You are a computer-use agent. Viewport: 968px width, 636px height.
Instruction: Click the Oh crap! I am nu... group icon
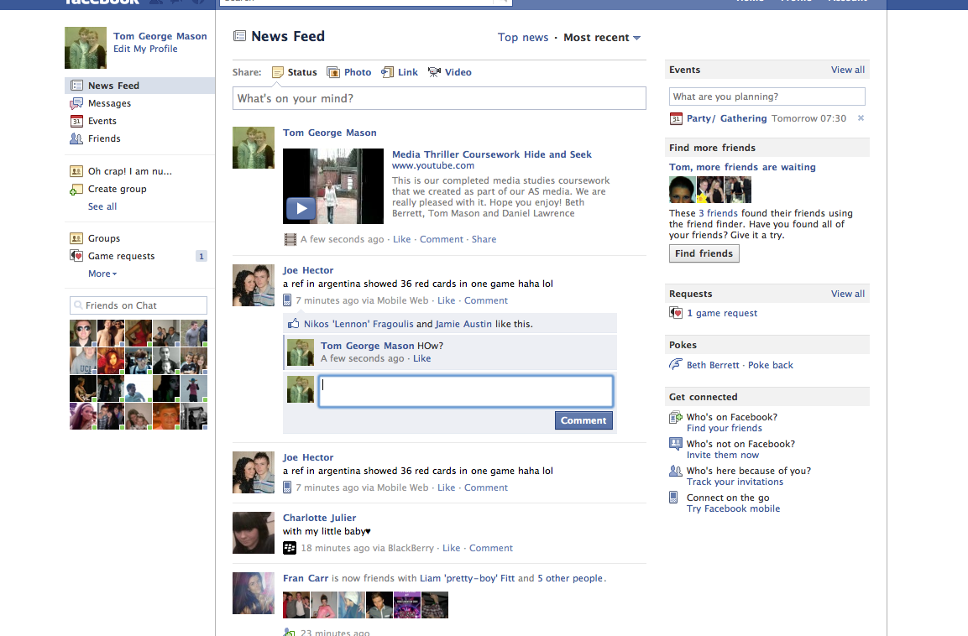point(76,171)
